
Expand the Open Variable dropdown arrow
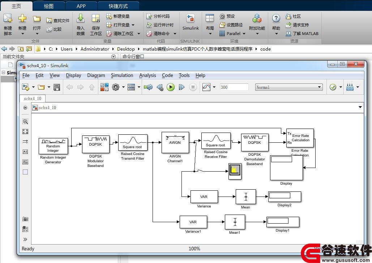[x=133, y=25]
